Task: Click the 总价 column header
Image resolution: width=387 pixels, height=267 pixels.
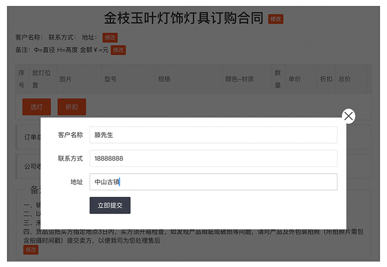Action: [344, 79]
